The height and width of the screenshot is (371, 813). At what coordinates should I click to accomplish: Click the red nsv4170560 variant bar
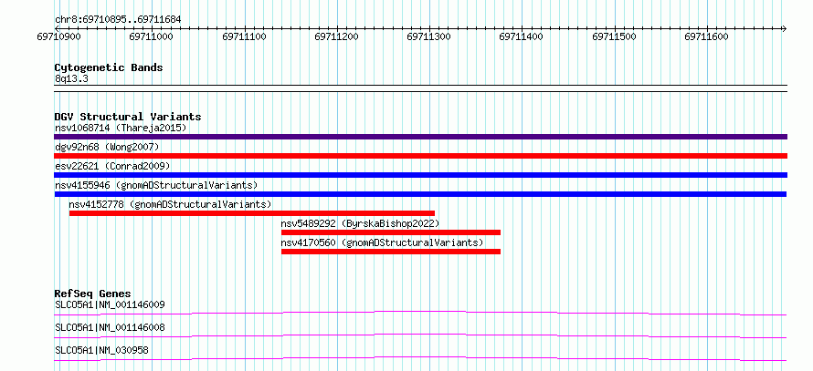coord(391,252)
